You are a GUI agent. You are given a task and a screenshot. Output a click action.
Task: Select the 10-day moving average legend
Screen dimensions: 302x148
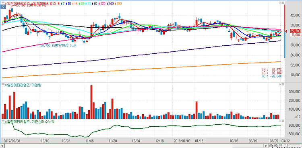[69, 4]
